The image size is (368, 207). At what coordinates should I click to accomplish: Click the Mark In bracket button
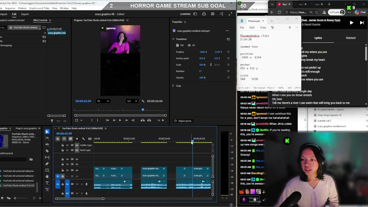[92, 120]
